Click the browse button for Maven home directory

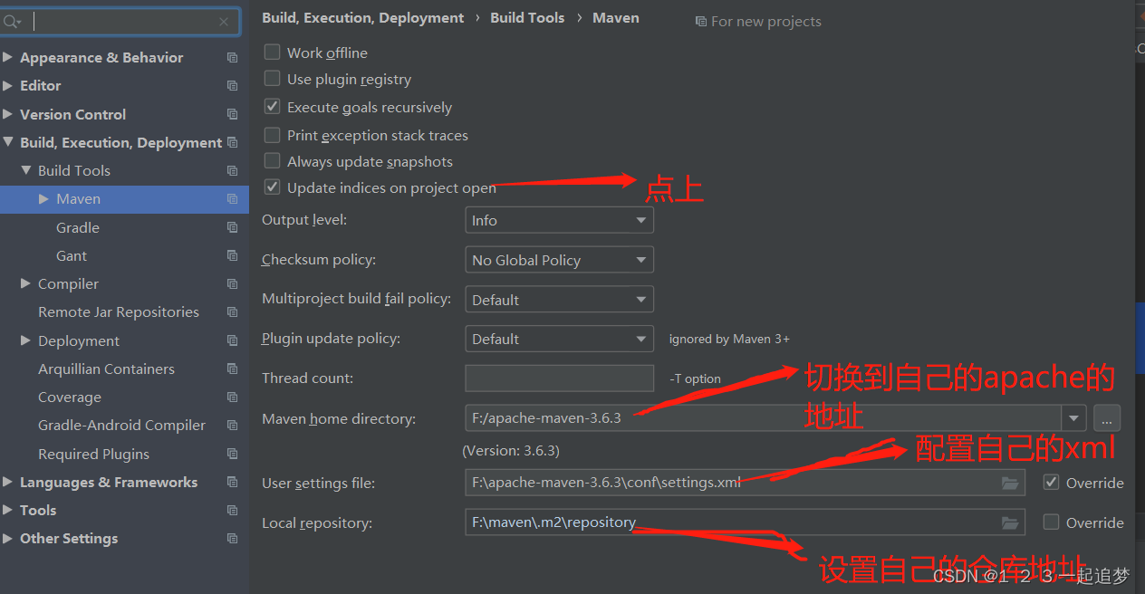pos(1106,418)
